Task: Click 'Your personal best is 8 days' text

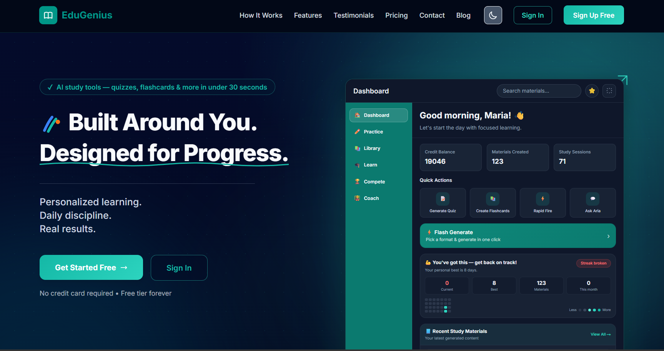Action: 451,270
